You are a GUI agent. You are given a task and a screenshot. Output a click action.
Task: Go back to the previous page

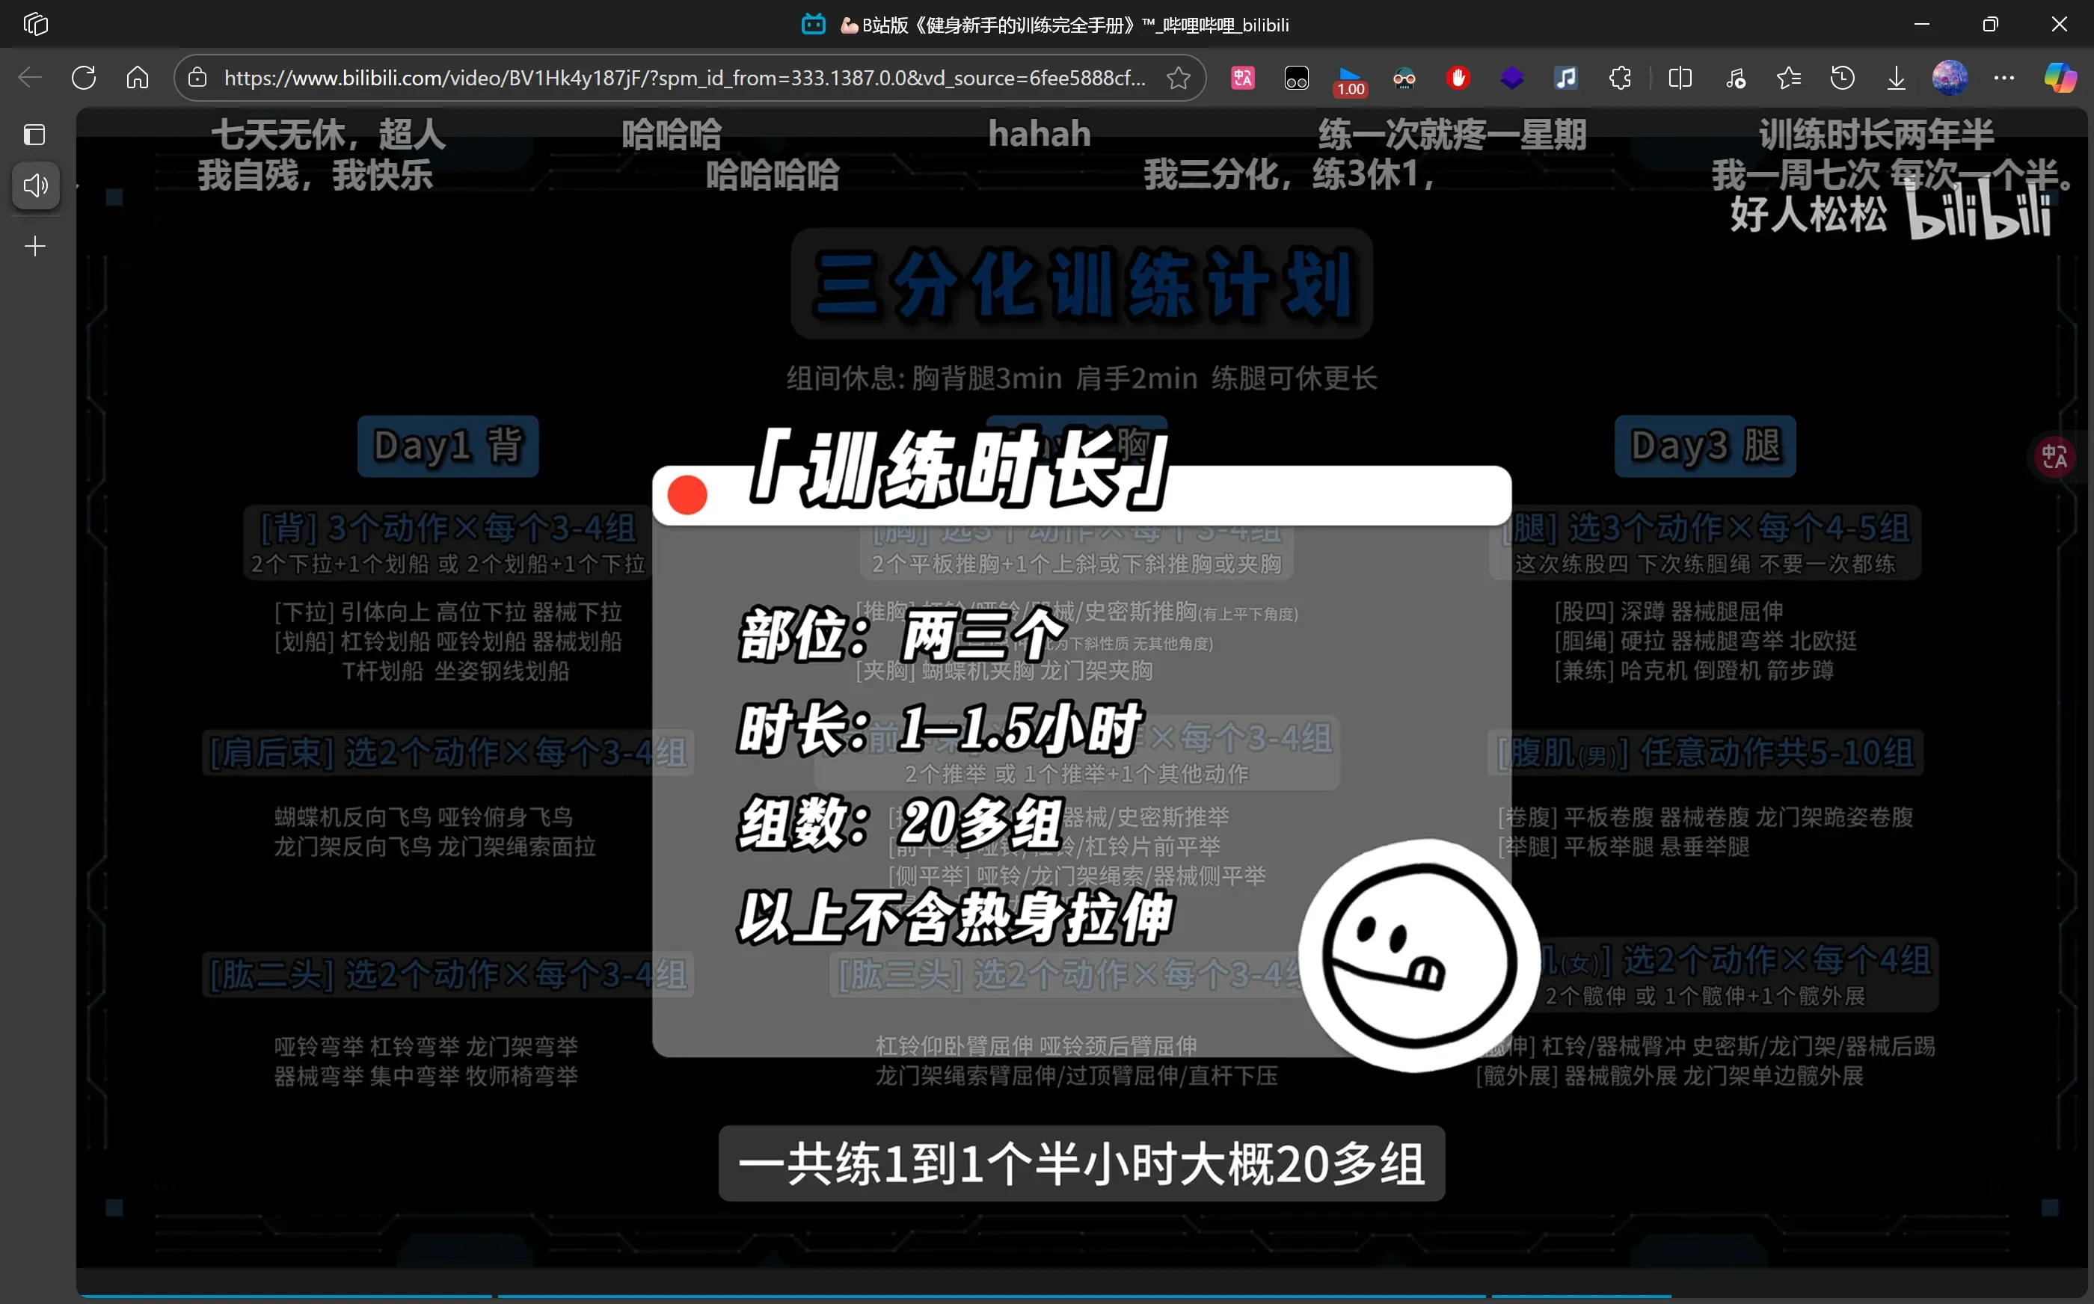30,78
